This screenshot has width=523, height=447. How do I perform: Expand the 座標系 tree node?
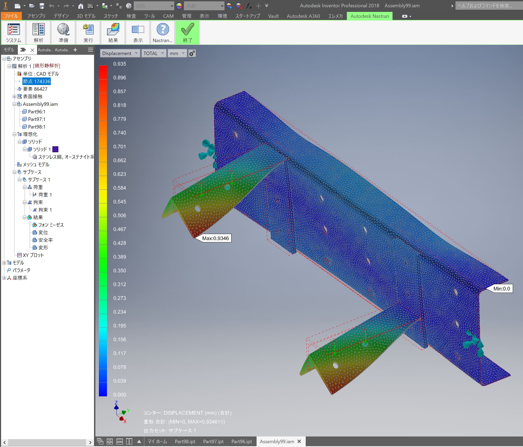(4, 278)
